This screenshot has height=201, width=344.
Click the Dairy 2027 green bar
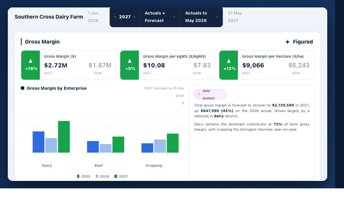pyautogui.click(x=64, y=137)
